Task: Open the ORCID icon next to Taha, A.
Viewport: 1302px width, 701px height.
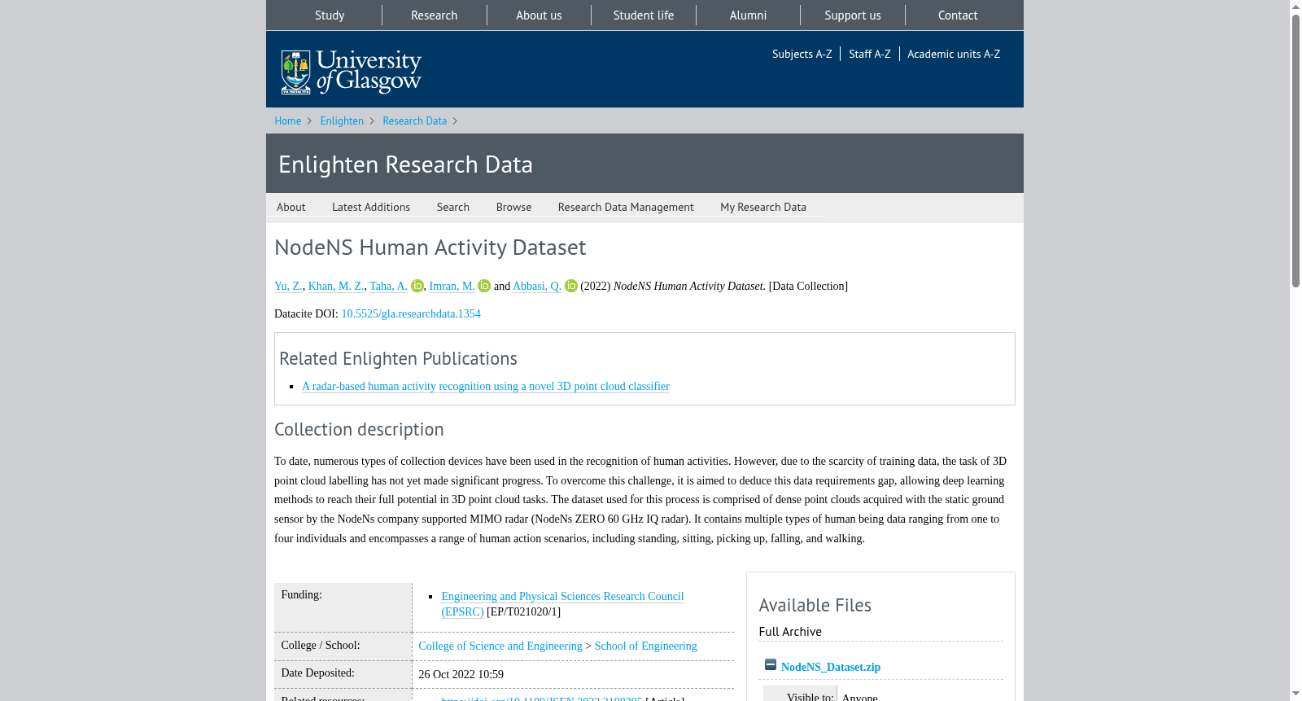Action: coord(417,286)
